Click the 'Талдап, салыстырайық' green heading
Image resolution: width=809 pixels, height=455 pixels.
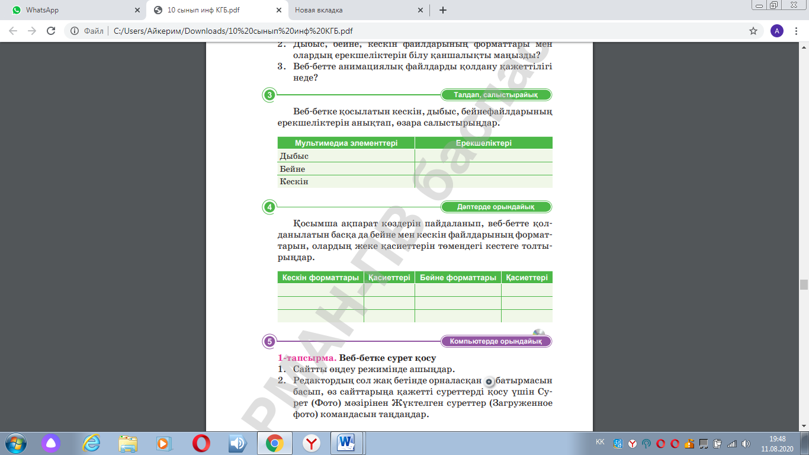[x=496, y=95]
